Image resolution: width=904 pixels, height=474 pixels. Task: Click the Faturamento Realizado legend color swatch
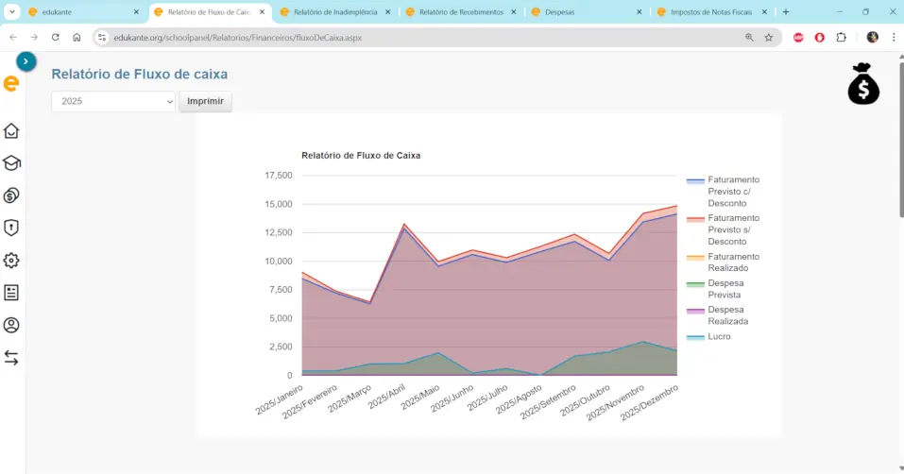click(696, 257)
